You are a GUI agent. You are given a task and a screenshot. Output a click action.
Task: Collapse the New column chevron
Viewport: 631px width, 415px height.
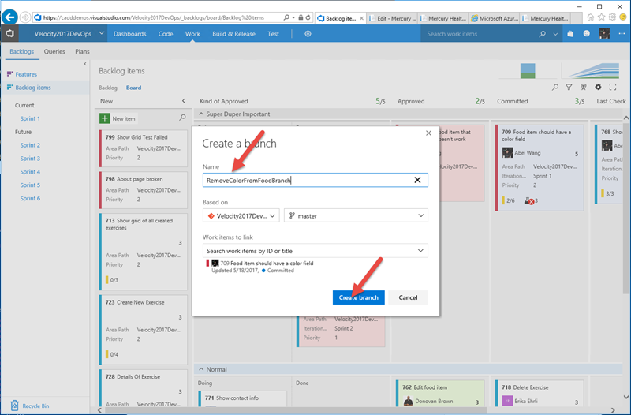[184, 101]
